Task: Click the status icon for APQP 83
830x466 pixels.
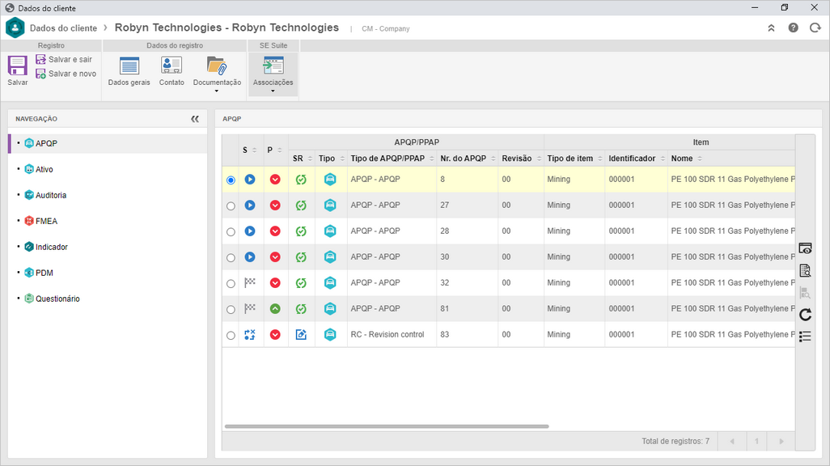Action: [x=250, y=335]
